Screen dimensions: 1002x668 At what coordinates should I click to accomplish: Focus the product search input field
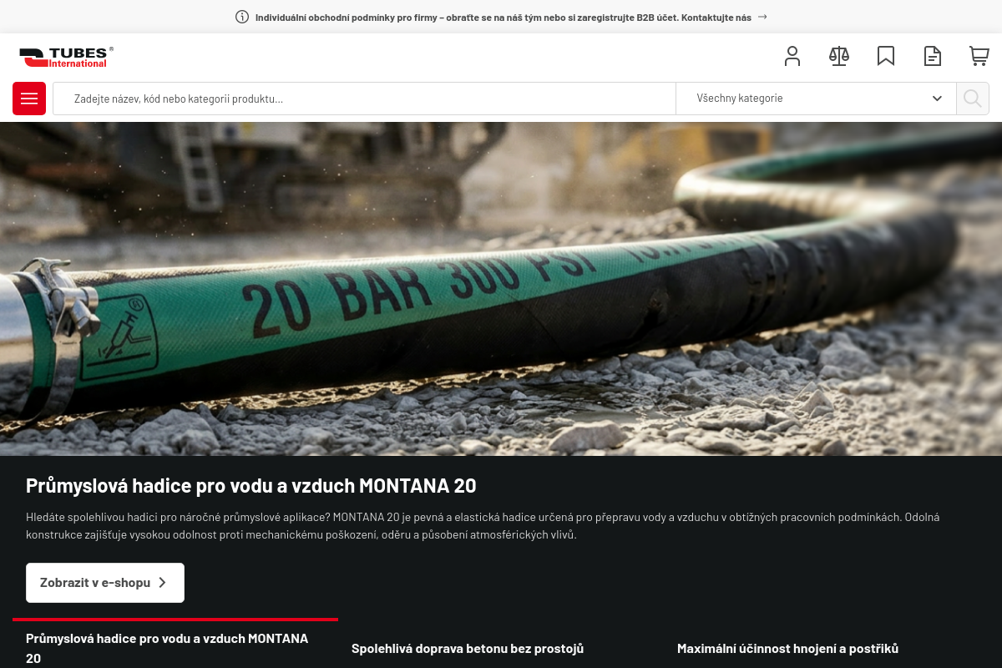364,99
